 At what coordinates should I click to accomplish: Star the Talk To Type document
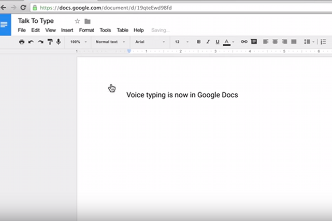[x=77, y=21]
